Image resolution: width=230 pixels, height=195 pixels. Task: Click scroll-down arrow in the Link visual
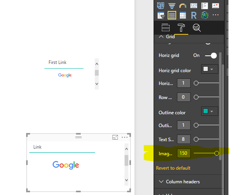pyautogui.click(x=126, y=180)
